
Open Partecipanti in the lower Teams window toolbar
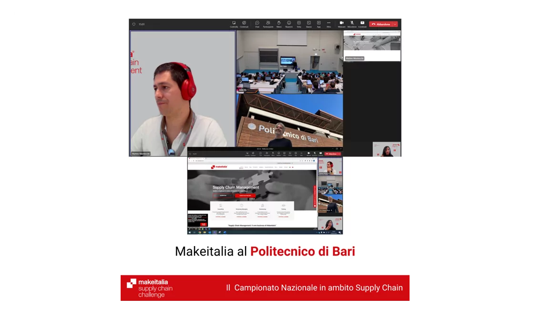coord(267,154)
